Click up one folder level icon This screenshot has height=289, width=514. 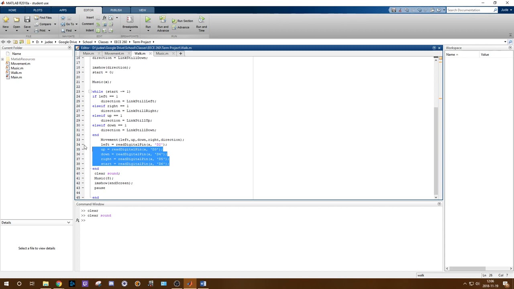15,42
